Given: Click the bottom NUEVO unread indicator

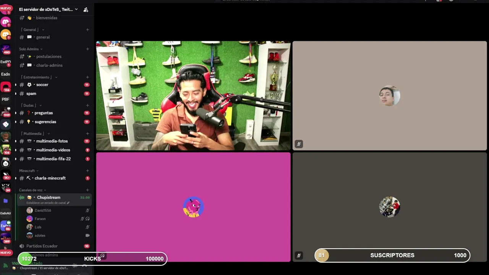Looking at the screenshot, I should click(6, 253).
